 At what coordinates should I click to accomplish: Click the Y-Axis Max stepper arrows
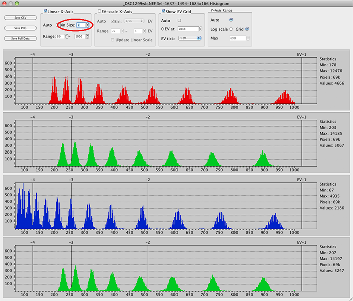(x=248, y=38)
